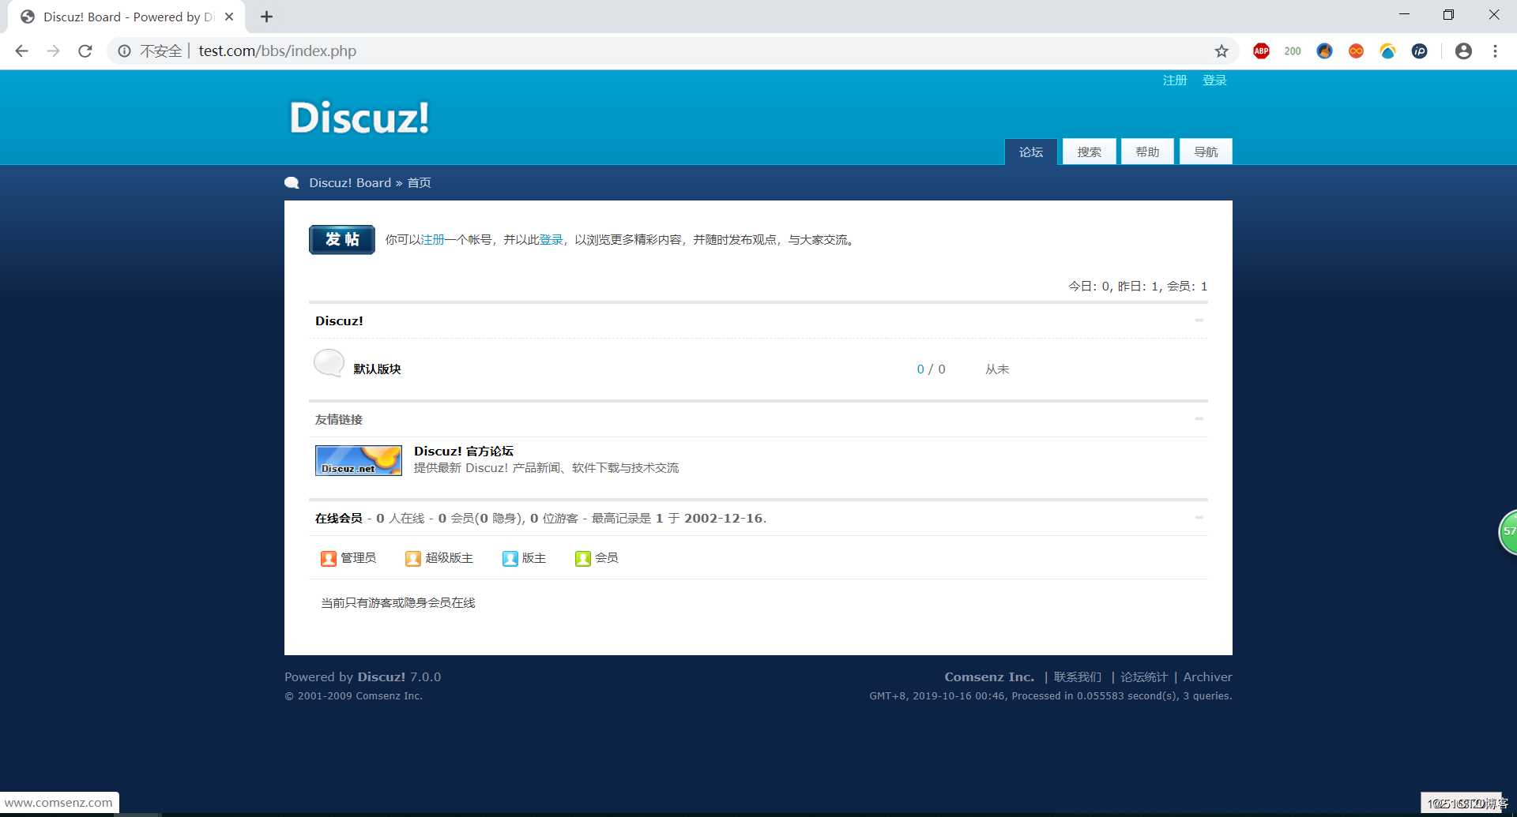Open Discuz! Board breadcrumb link

point(350,183)
